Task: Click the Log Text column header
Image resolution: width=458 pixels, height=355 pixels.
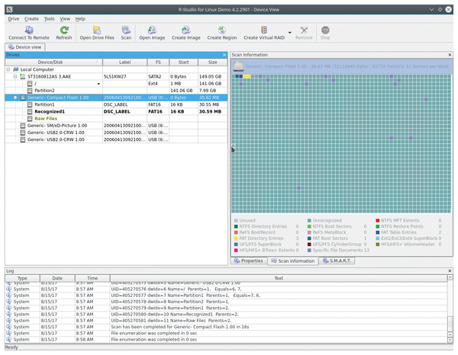Action: point(279,278)
